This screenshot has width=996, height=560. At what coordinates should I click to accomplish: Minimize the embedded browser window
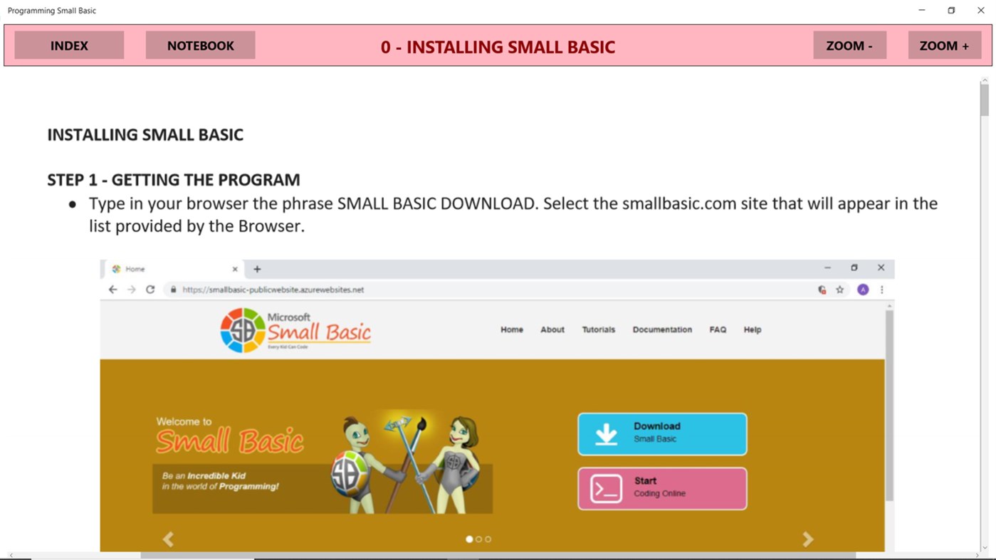[x=827, y=268]
